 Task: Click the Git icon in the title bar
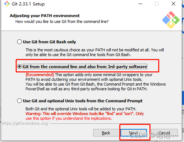(x=7, y=4)
